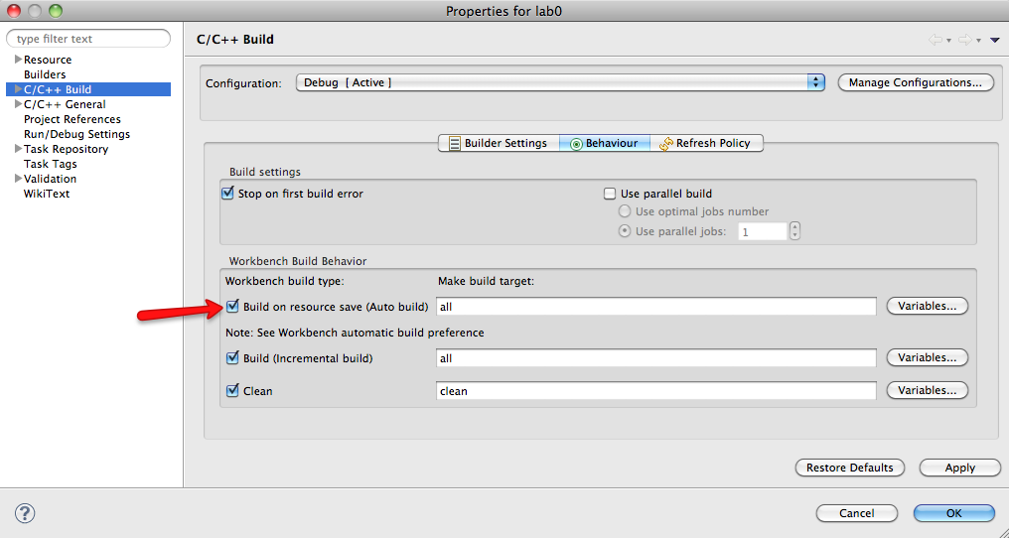Expand the Resource tree node

pyautogui.click(x=18, y=60)
